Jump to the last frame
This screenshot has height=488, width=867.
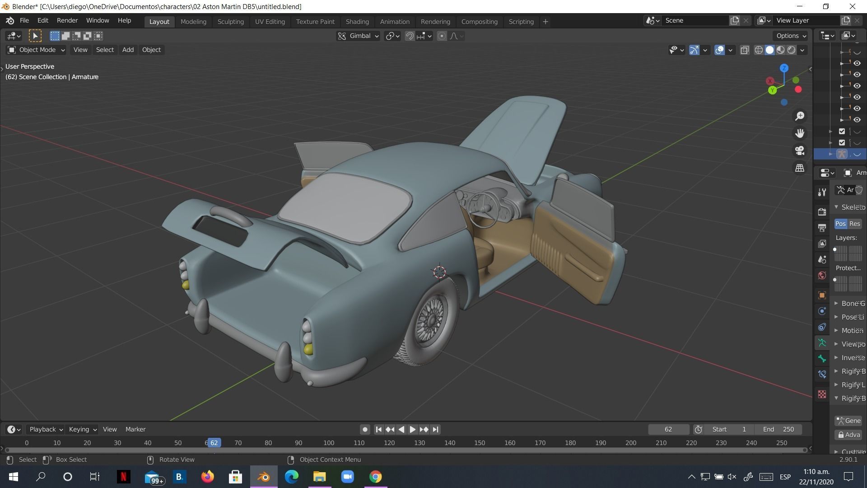coord(435,429)
